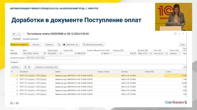The height and width of the screenshot is (110, 197).
Task: Click the Провести button
Action: pyautogui.click(x=49, y=44)
